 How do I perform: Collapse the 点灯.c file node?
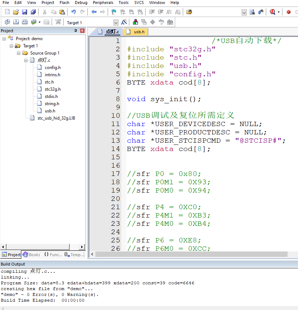tap(26, 60)
